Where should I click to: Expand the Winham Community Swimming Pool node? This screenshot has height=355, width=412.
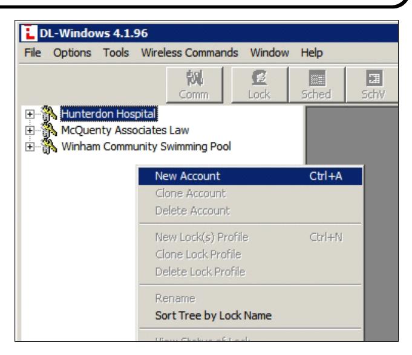(x=30, y=147)
